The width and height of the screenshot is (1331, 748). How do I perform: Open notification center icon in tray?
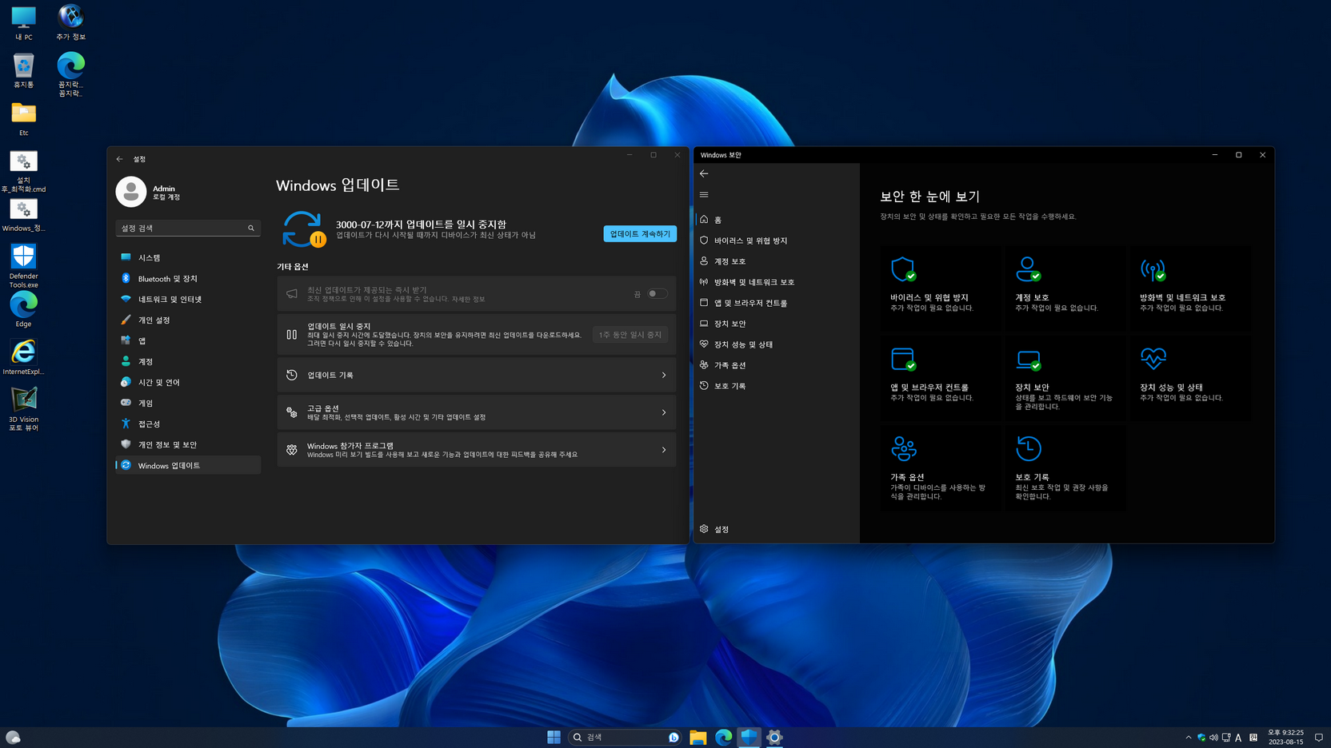pyautogui.click(x=1319, y=738)
